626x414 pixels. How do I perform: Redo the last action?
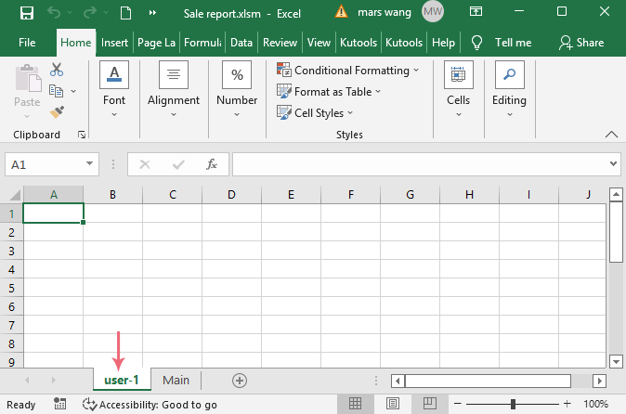(90, 13)
